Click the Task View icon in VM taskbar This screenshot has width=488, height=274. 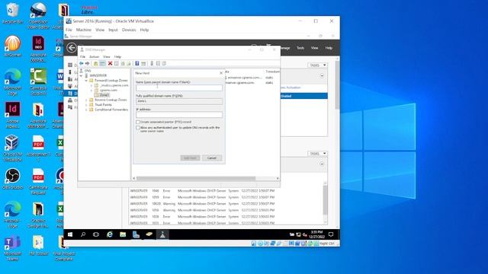coord(96,234)
